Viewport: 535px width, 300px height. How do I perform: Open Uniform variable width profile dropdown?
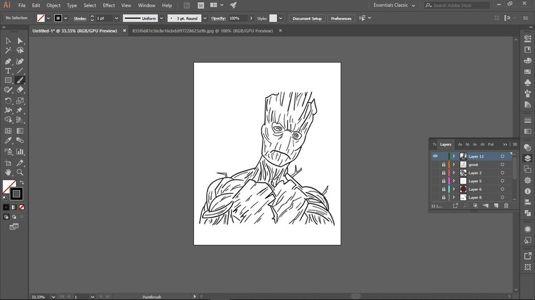(161, 18)
